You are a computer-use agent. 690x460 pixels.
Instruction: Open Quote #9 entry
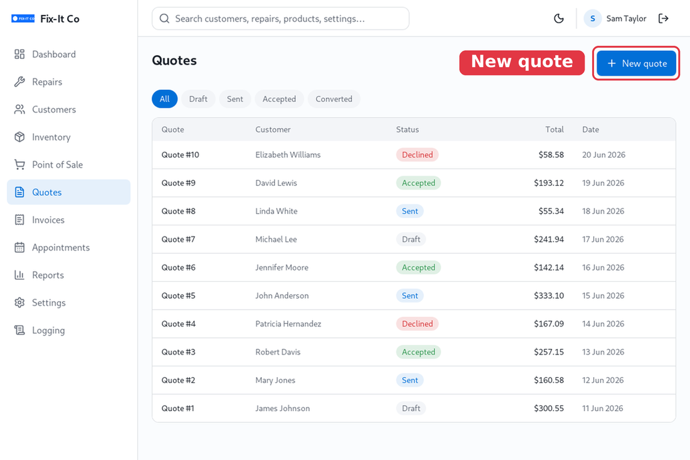pyautogui.click(x=179, y=183)
